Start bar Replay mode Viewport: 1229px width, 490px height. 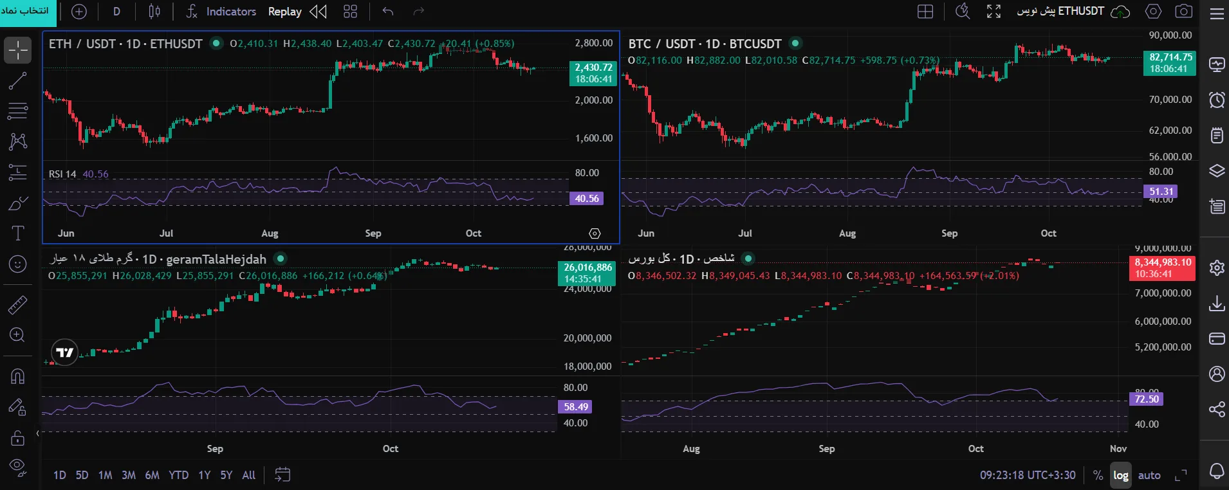297,12
